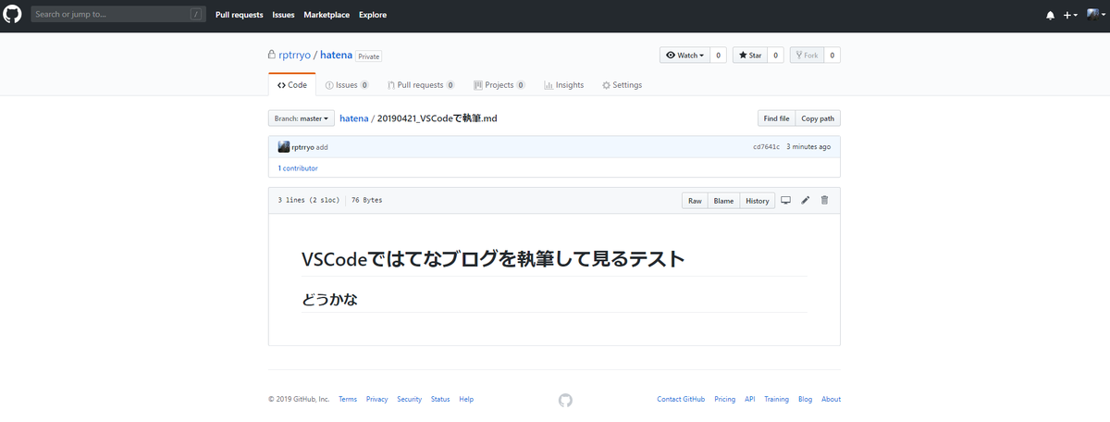Open hatena breadcrumb link

click(354, 118)
